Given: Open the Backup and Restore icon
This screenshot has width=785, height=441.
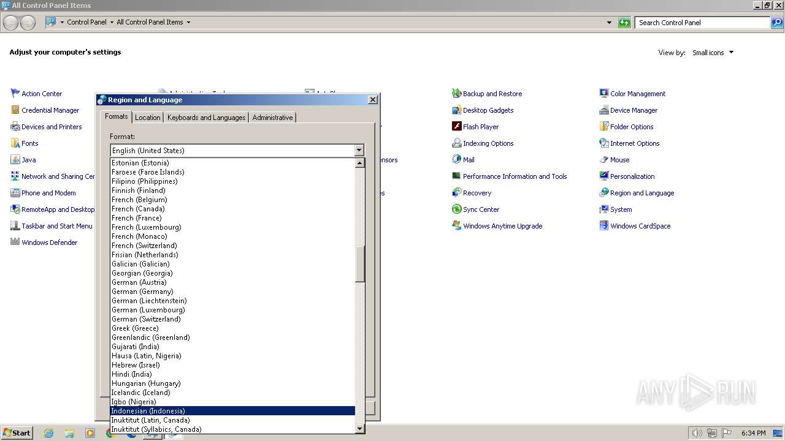Looking at the screenshot, I should [457, 94].
